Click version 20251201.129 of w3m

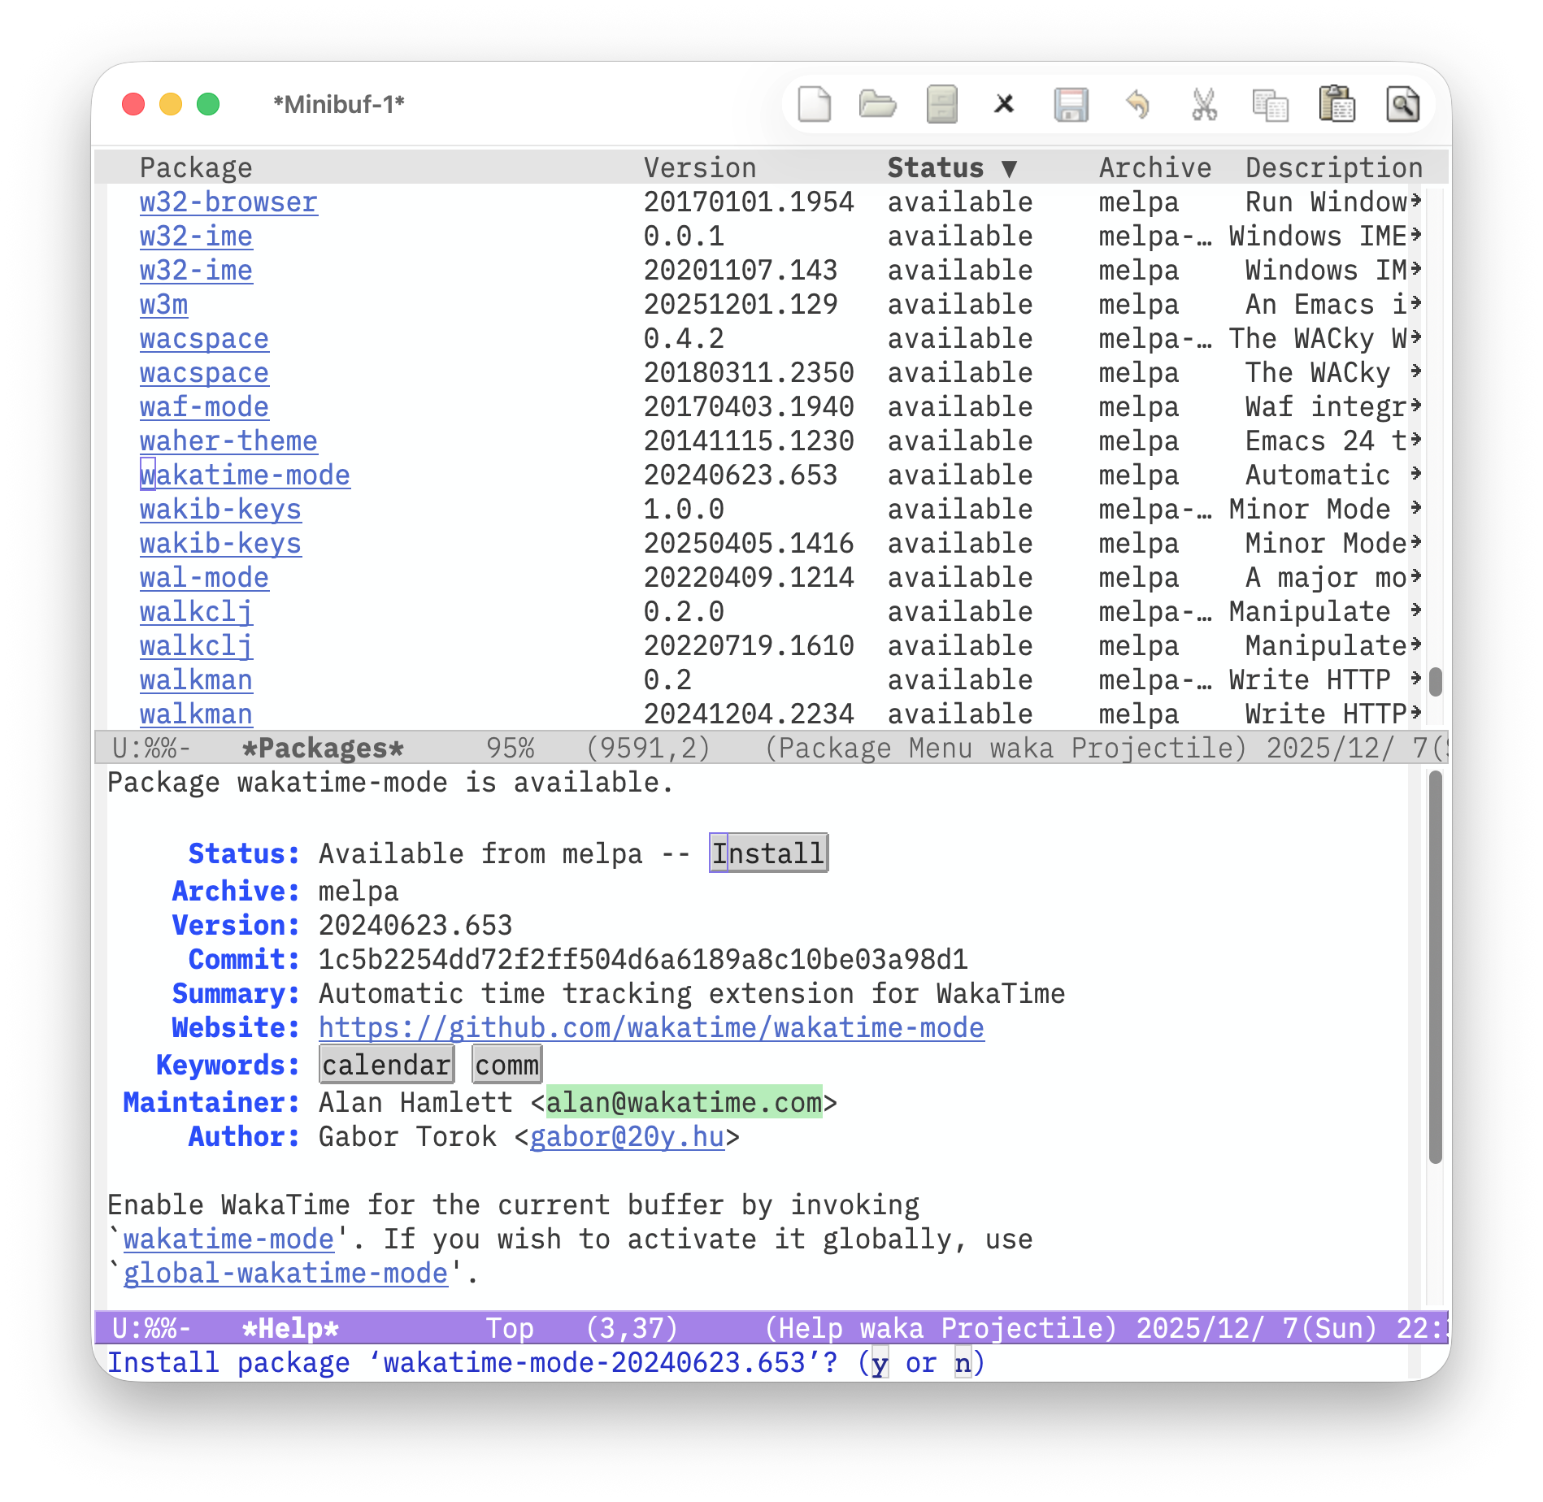[x=741, y=304]
